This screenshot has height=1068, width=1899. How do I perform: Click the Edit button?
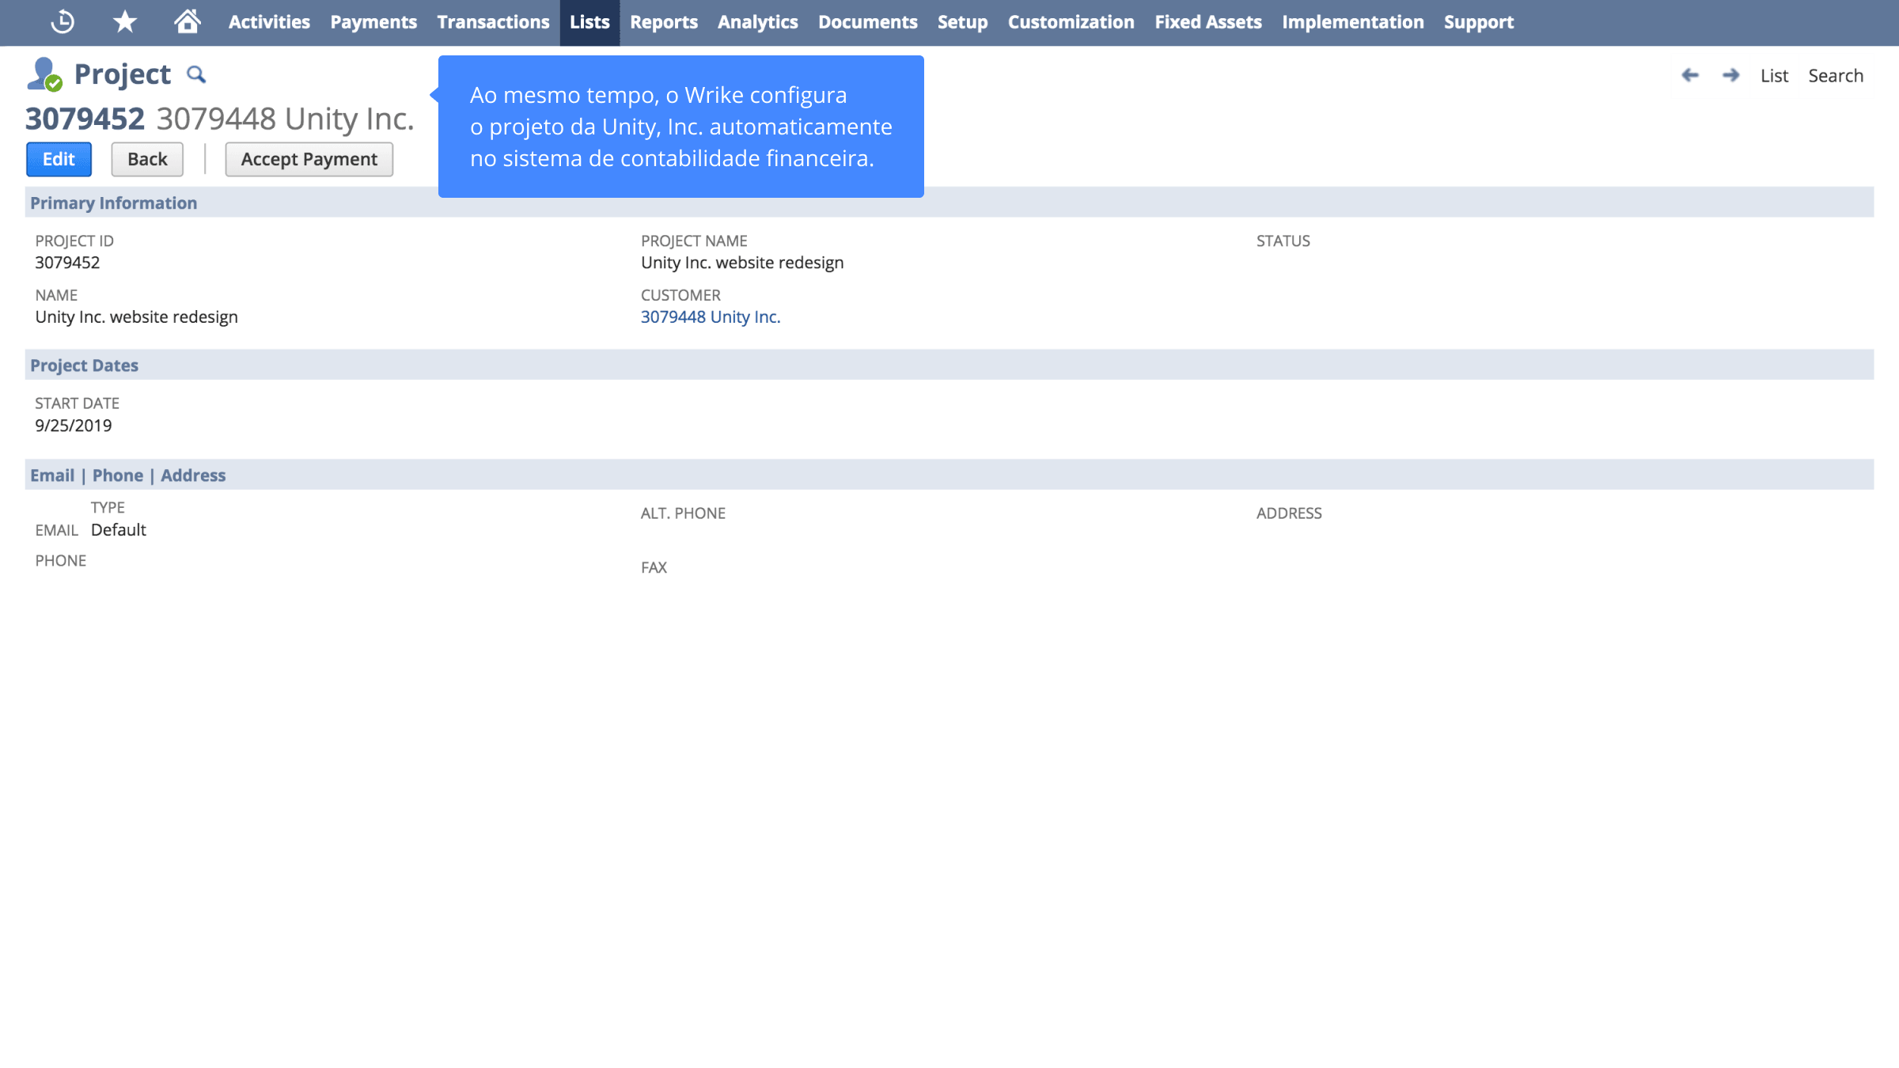[59, 159]
